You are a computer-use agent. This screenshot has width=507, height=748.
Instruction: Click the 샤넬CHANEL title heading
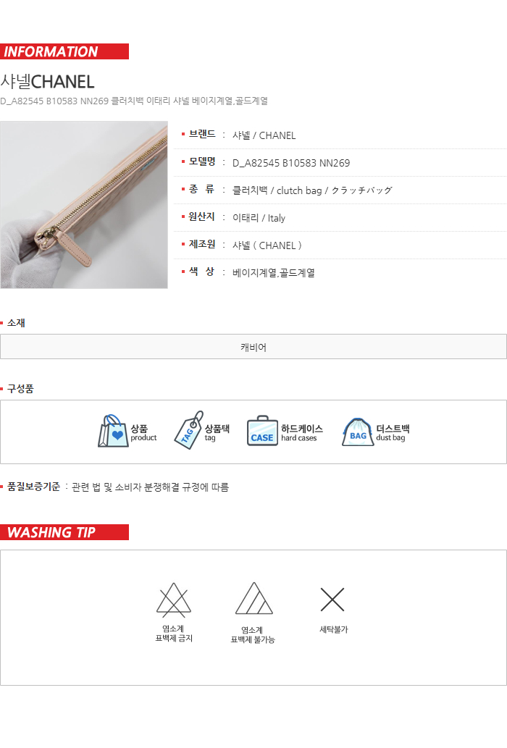[47, 82]
